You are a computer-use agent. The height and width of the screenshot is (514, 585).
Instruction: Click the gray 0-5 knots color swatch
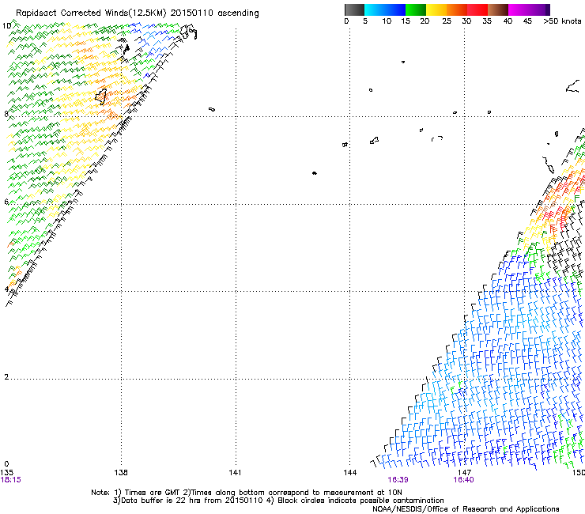(354, 9)
